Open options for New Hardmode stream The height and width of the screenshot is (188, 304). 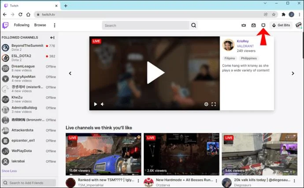point(216,181)
